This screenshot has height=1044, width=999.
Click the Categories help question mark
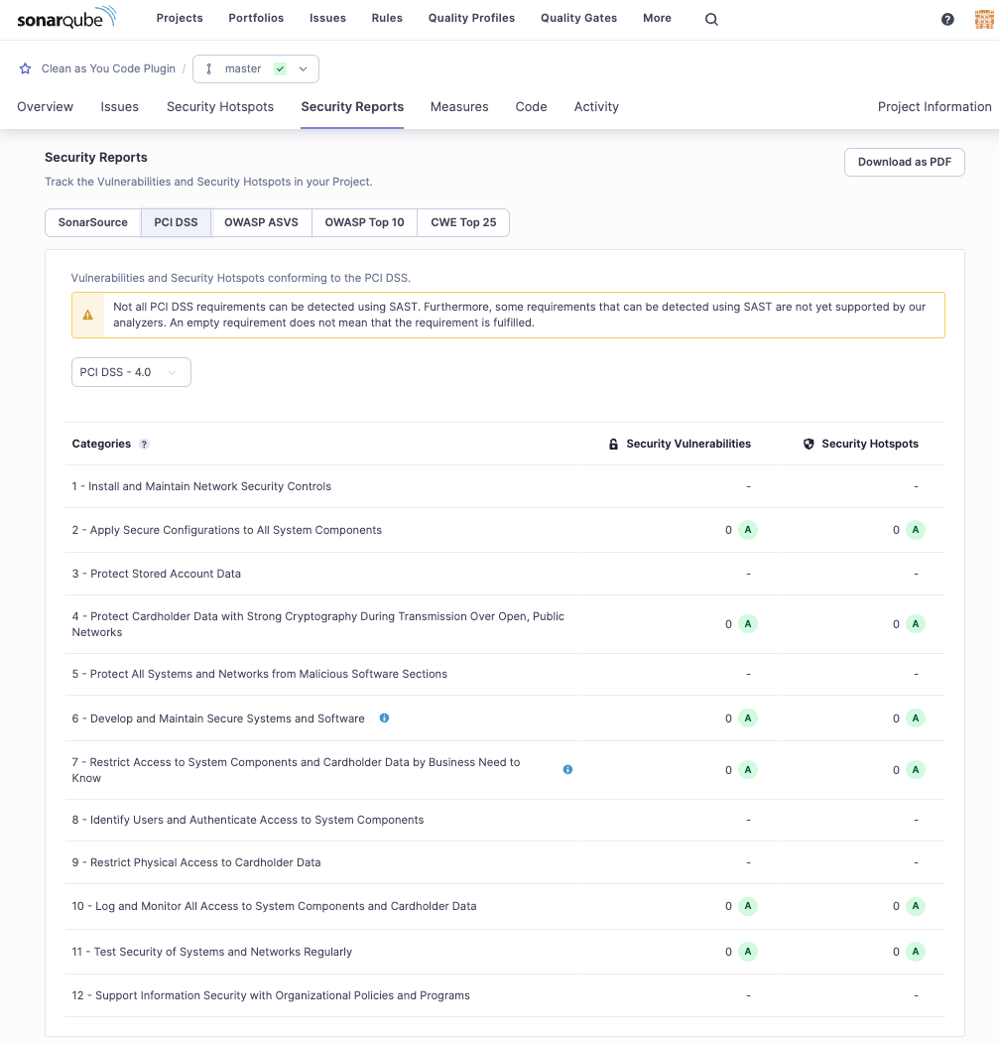(144, 444)
